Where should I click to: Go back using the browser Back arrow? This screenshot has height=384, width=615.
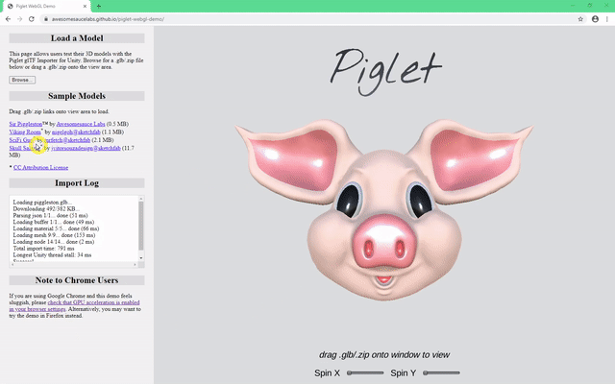tap(8, 19)
